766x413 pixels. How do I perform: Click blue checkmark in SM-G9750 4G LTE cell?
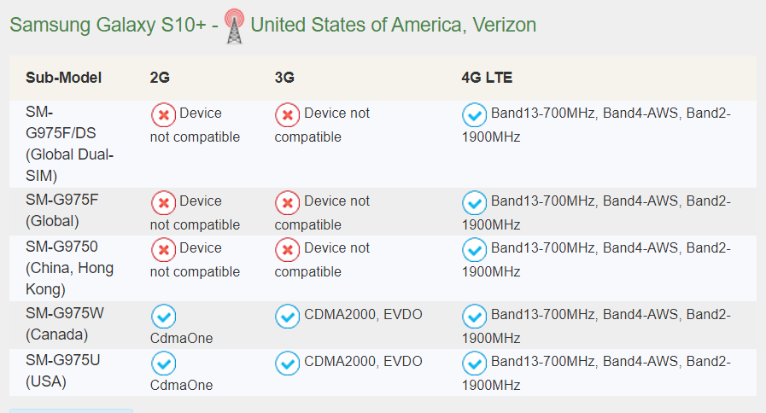pyautogui.click(x=474, y=250)
